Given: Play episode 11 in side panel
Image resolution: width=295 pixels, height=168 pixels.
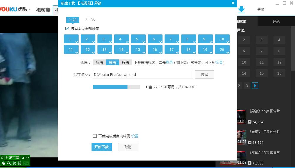Looking at the screenshot, I should pos(261,62).
